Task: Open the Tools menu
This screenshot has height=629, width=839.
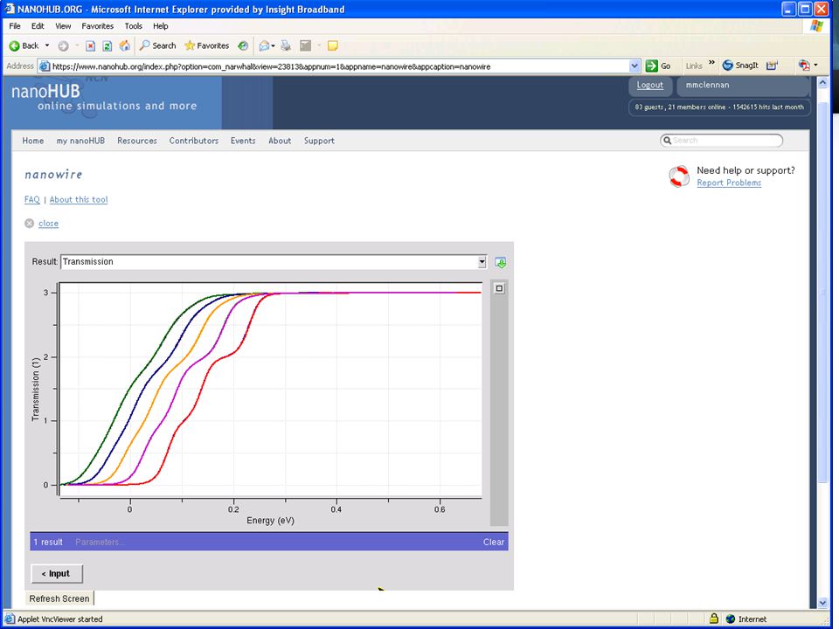Action: (x=133, y=25)
